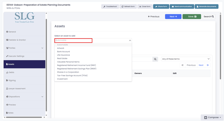Open the form Search
This screenshot has height=121, width=224.
(209, 17)
